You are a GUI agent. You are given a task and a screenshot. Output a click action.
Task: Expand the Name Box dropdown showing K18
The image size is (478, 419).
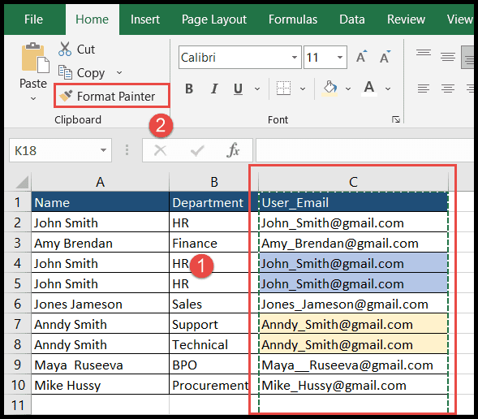(103, 150)
